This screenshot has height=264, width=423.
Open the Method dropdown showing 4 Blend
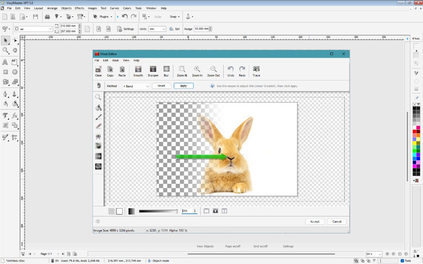click(x=135, y=86)
